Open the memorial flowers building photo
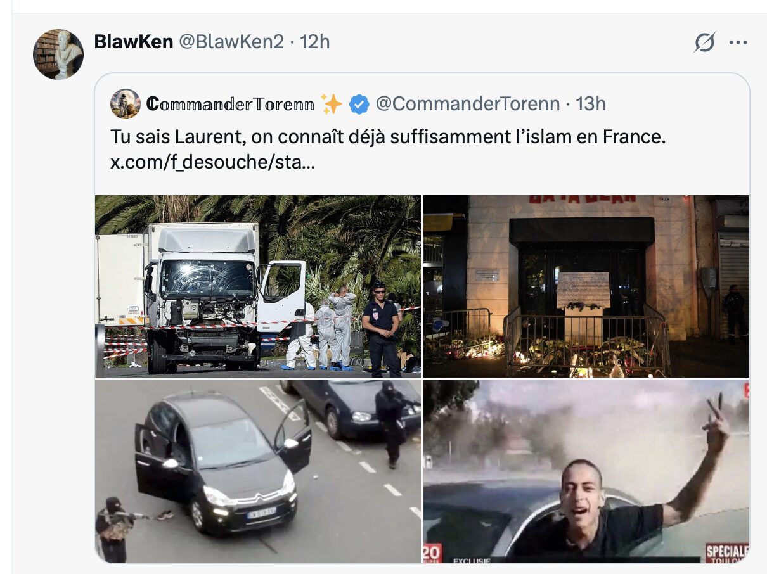Image resolution: width=767 pixels, height=574 pixels. coord(586,286)
